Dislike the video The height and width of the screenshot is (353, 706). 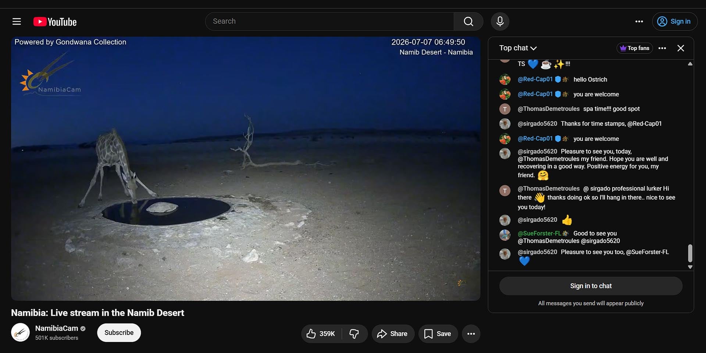354,334
